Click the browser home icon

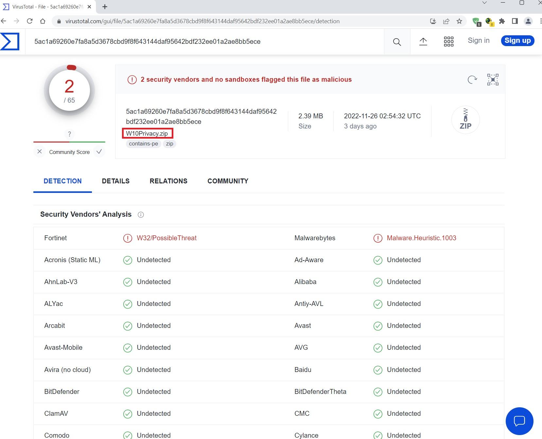(43, 21)
